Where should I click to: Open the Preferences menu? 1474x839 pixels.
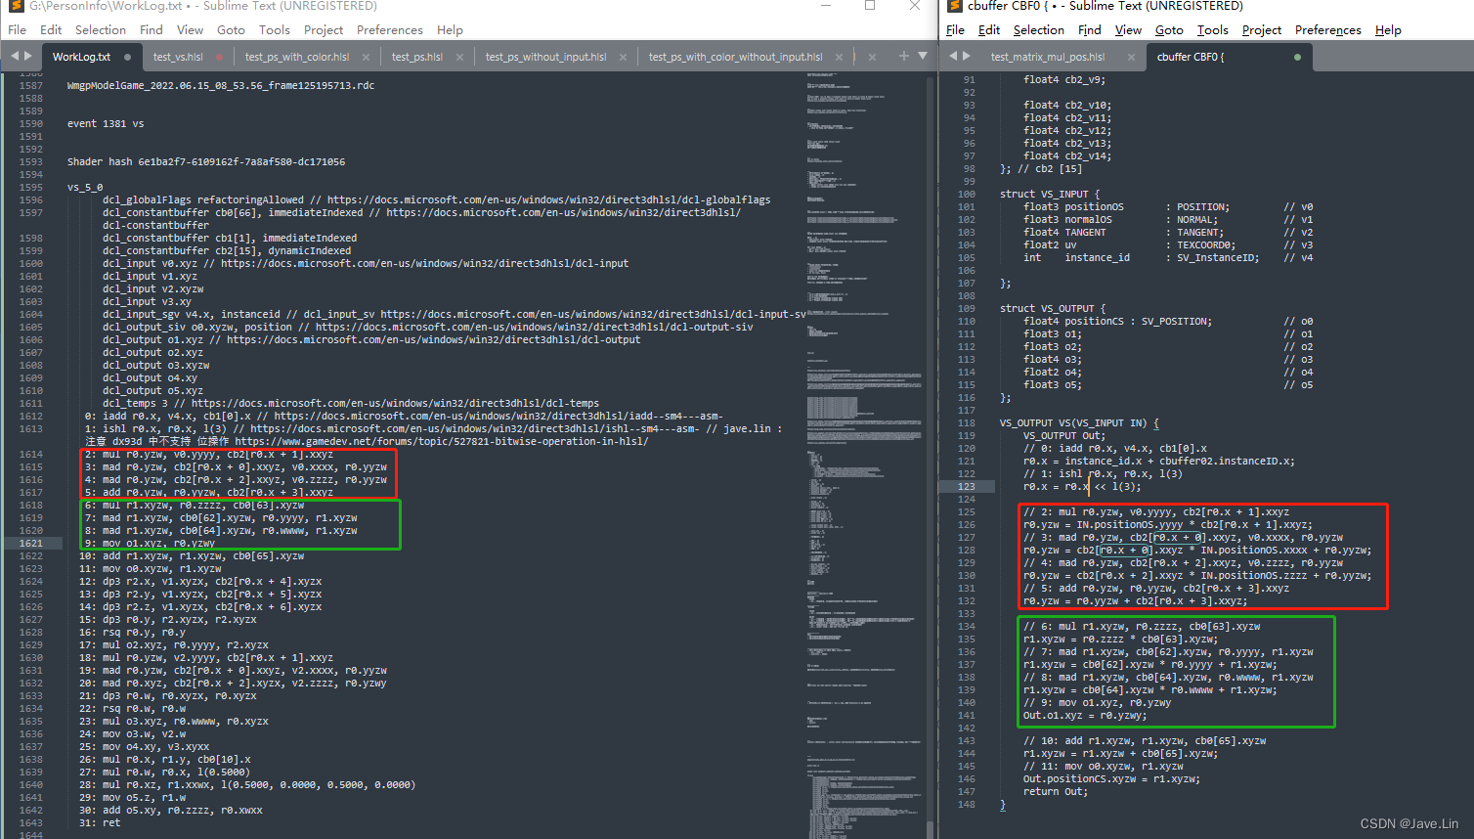coord(389,29)
